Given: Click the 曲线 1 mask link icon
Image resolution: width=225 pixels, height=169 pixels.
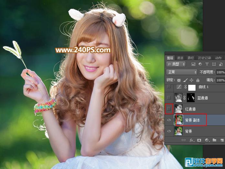Looking at the screenshot, I should tap(185, 87).
